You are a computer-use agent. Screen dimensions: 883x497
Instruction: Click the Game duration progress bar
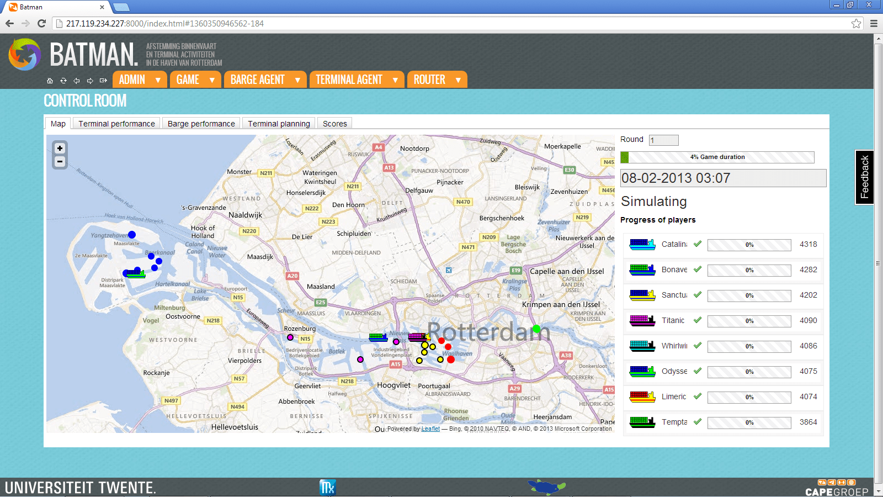click(x=717, y=157)
